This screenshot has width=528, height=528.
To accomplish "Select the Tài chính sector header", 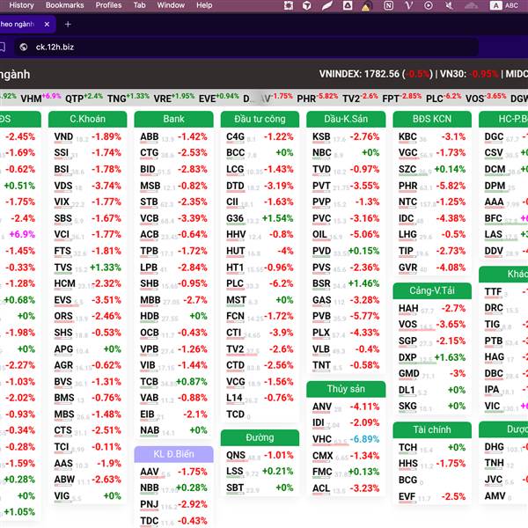I will pyautogui.click(x=432, y=429).
